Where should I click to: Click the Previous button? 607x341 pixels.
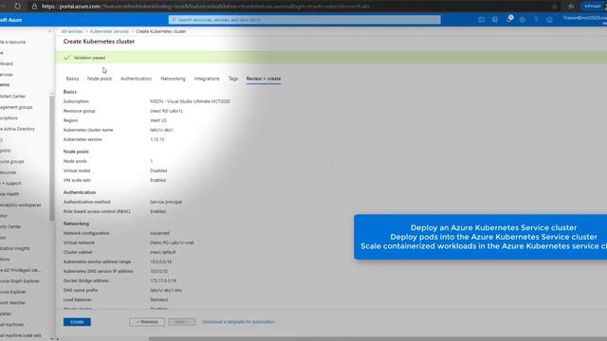[x=147, y=322]
